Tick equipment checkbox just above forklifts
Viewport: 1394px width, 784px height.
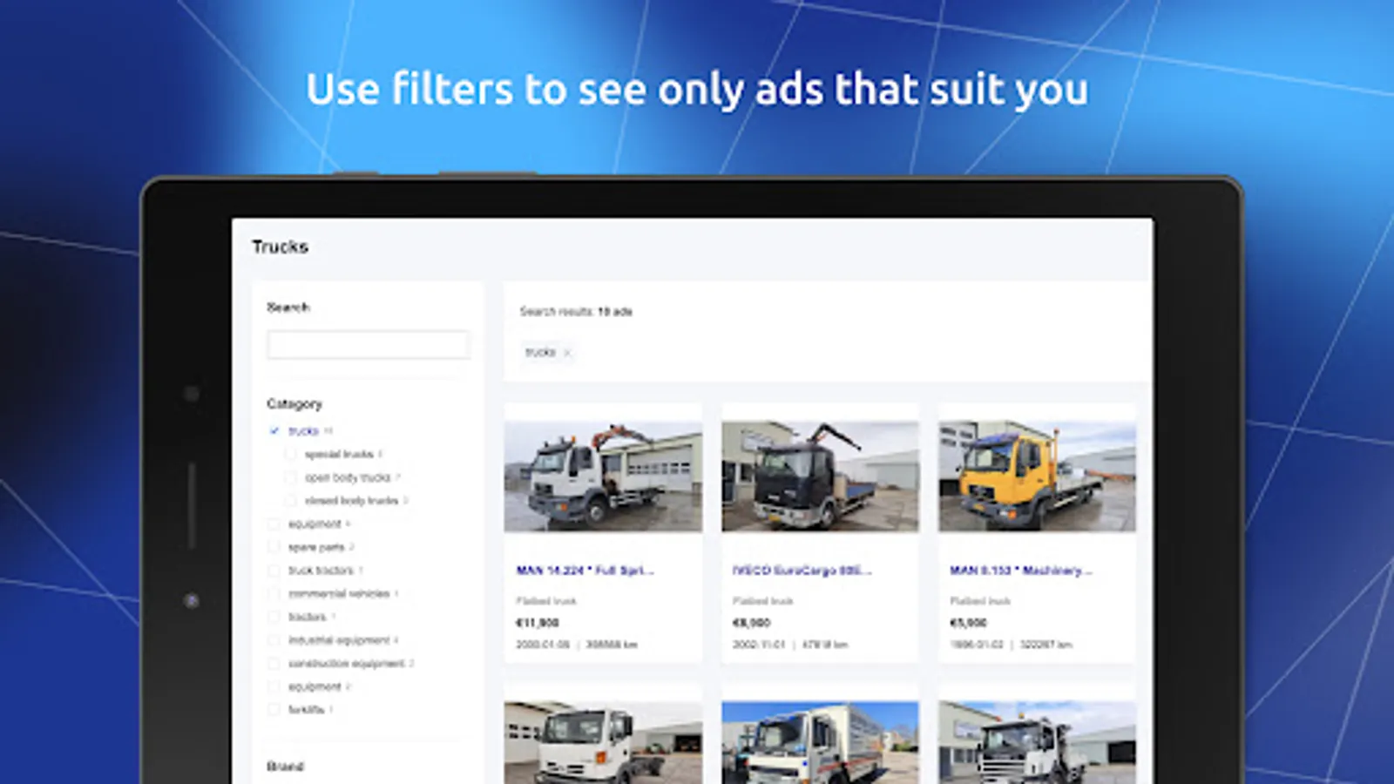(274, 686)
